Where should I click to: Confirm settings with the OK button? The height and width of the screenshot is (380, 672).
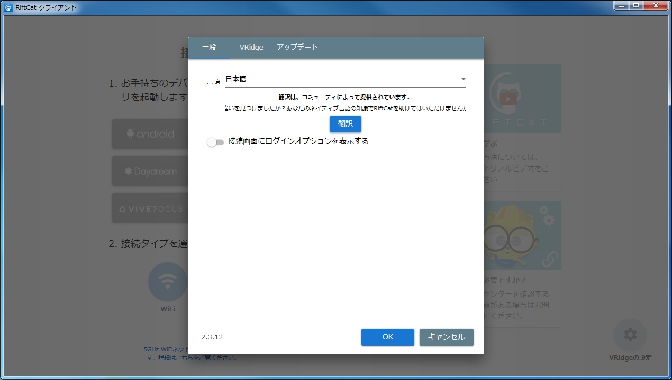(388, 337)
